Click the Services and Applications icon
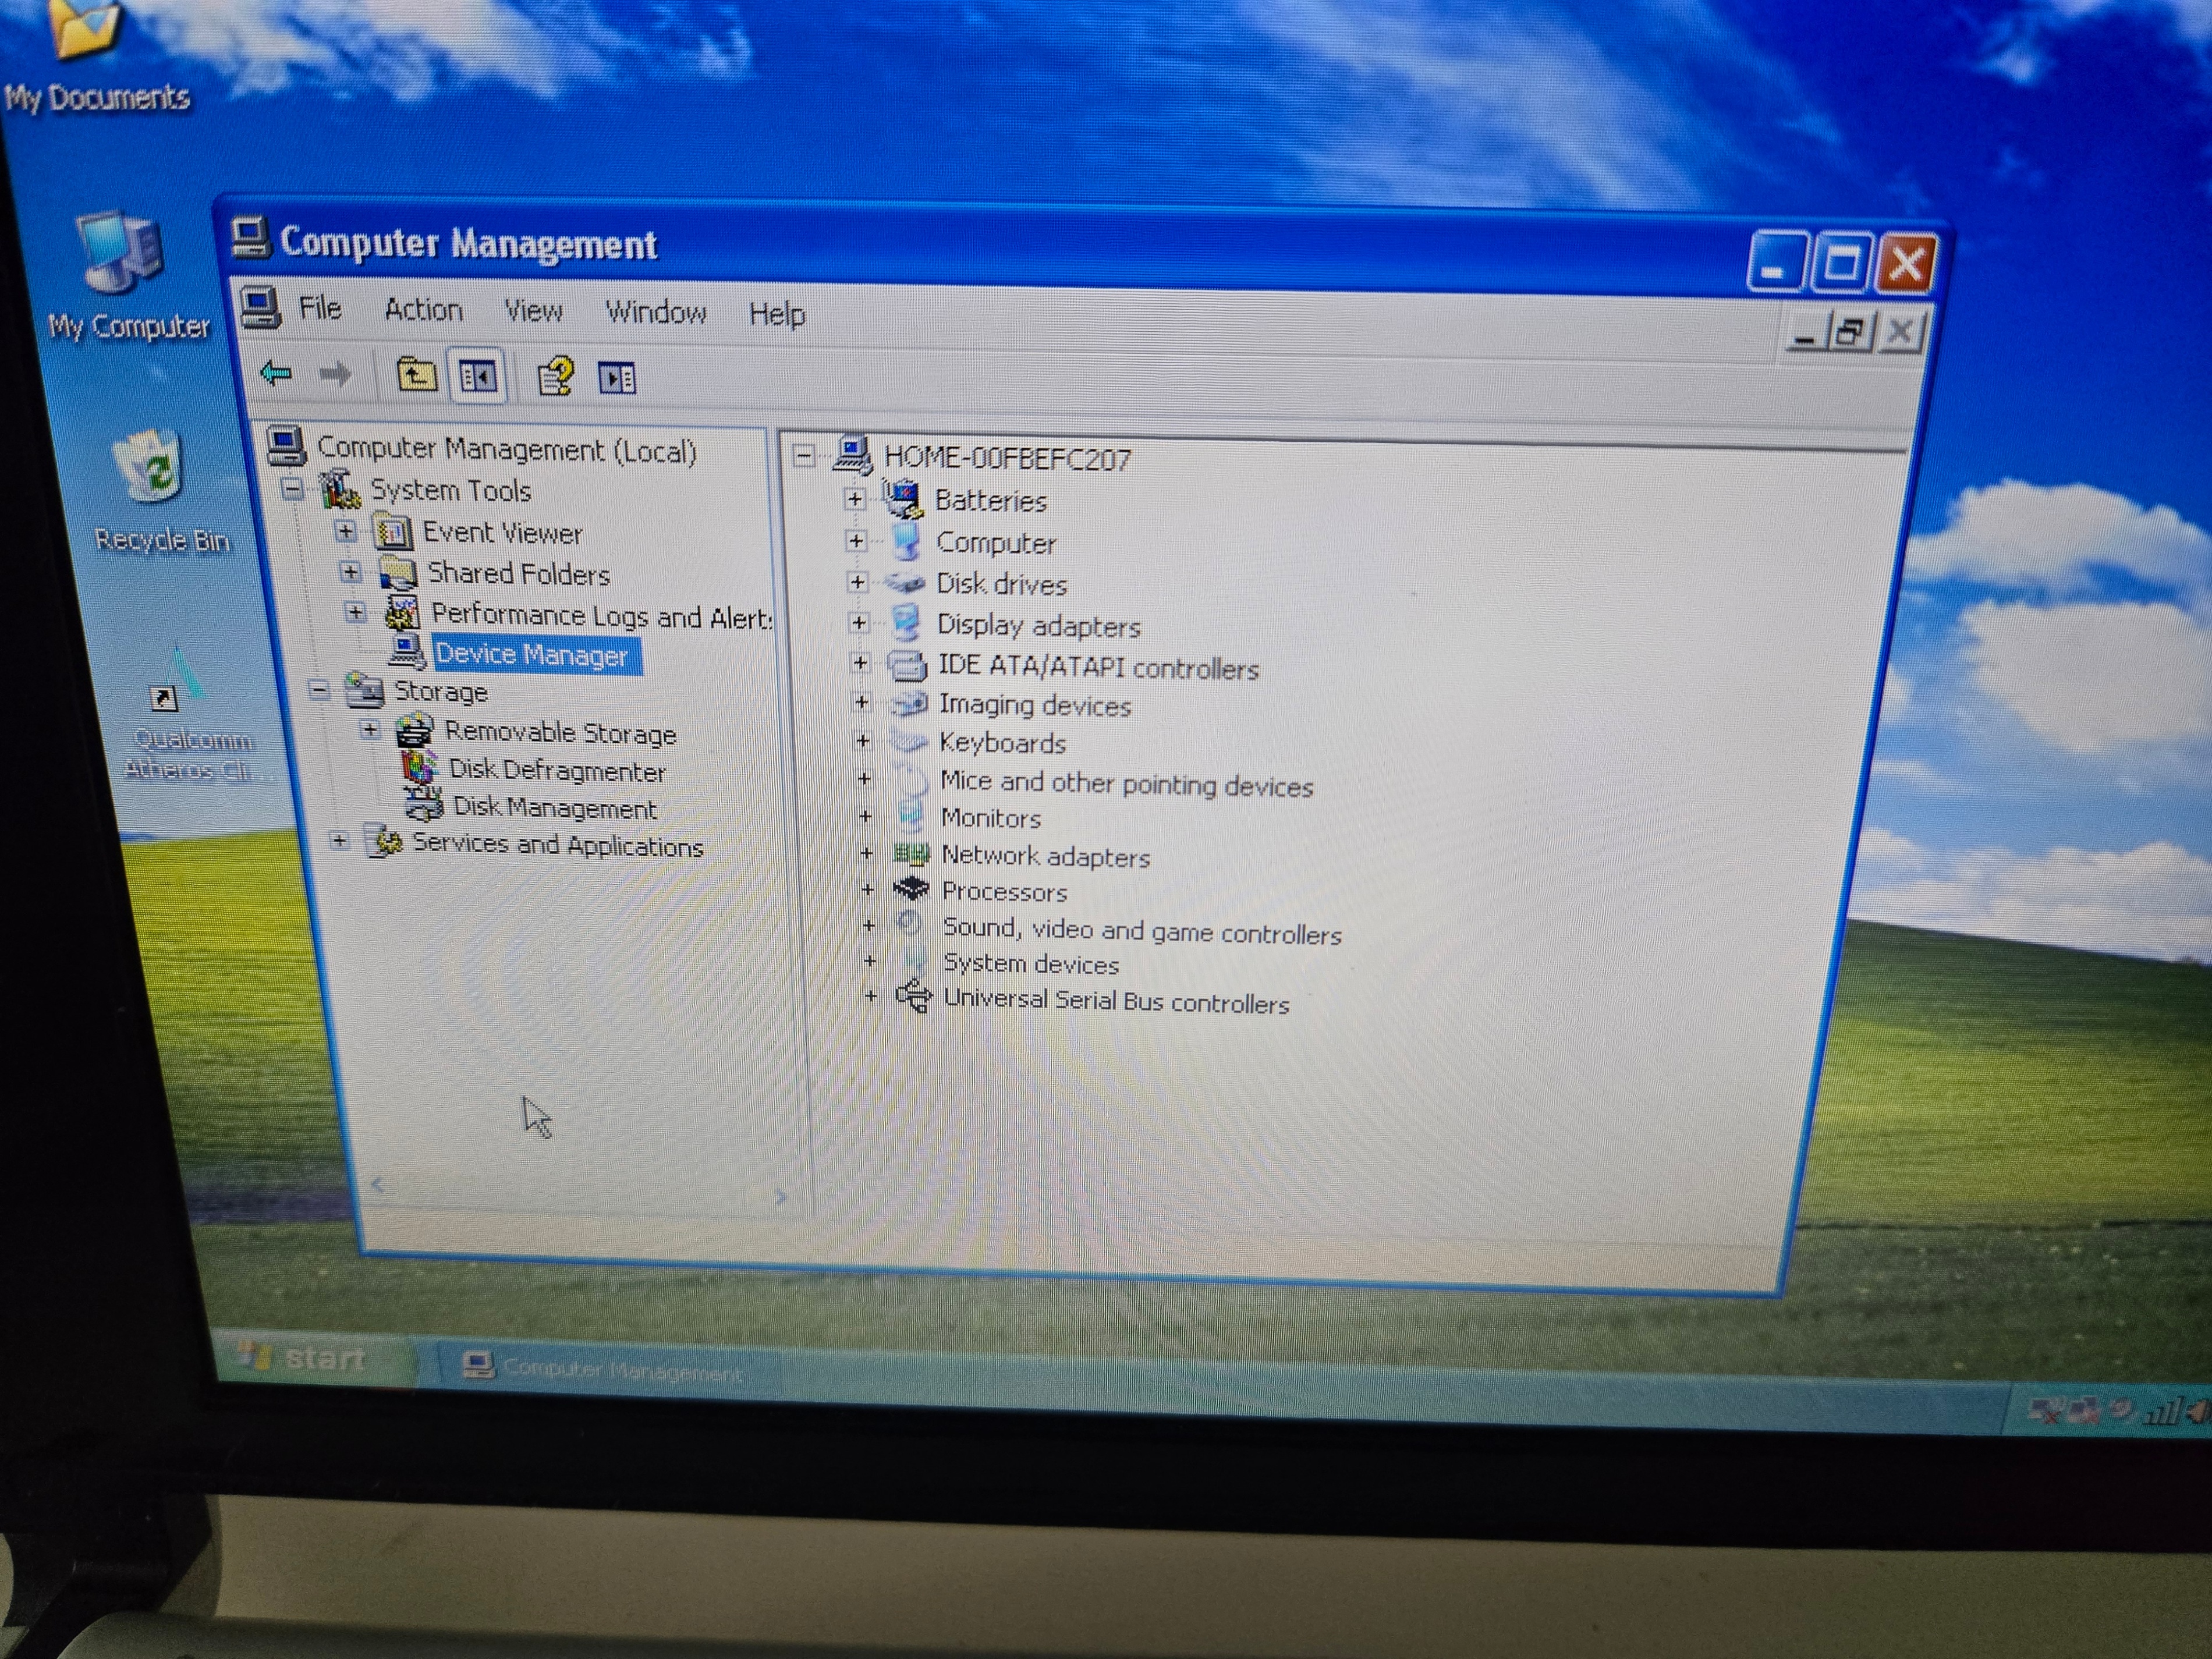Viewport: 2212px width, 1659px height. tap(384, 842)
